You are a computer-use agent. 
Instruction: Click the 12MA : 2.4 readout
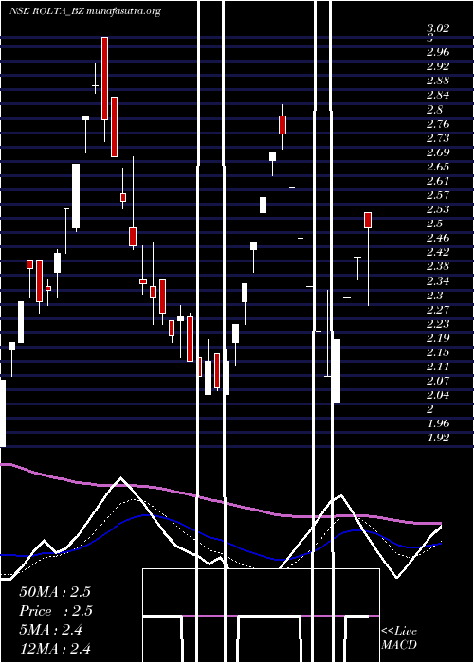click(55, 649)
